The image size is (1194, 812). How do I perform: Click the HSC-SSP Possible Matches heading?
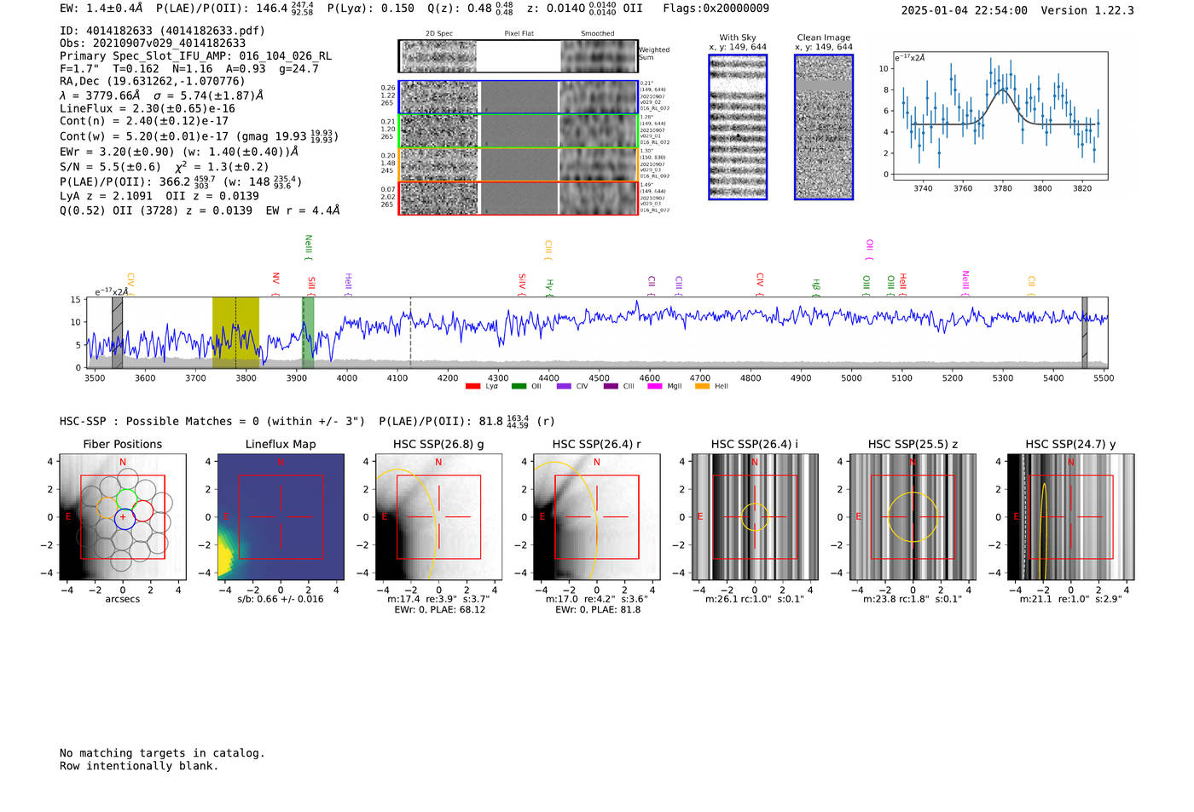tap(212, 422)
